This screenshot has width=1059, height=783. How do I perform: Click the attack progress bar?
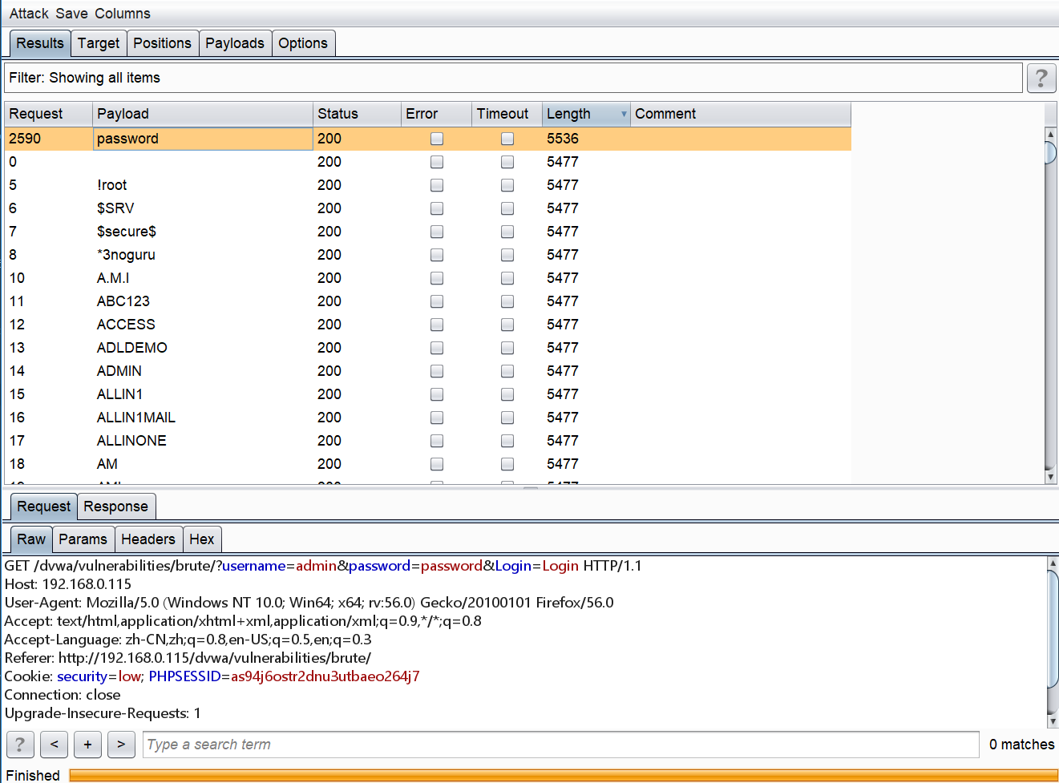(564, 775)
